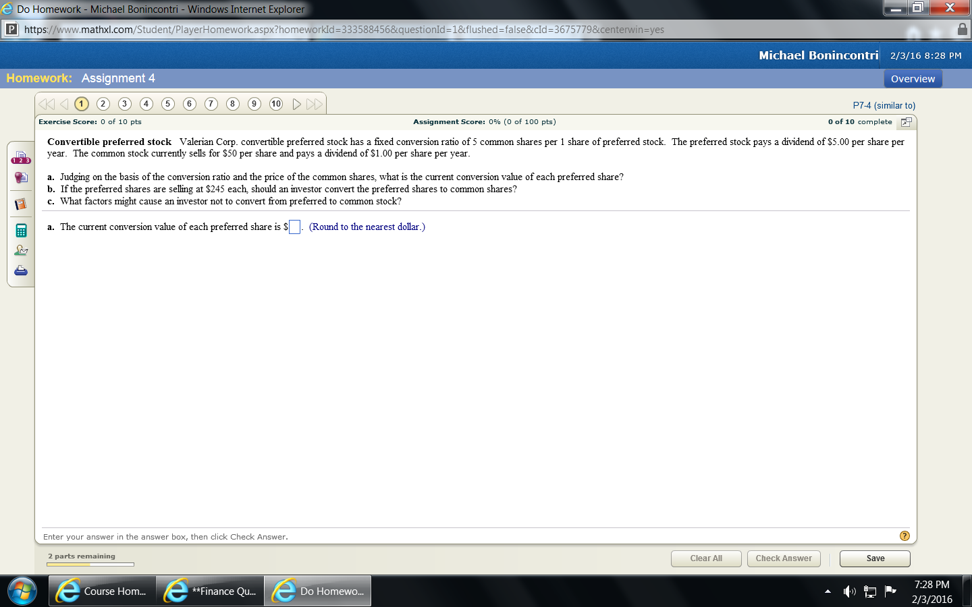Open the sample problems icon in sidebar
Viewport: 972px width, 607px height.
click(20, 156)
